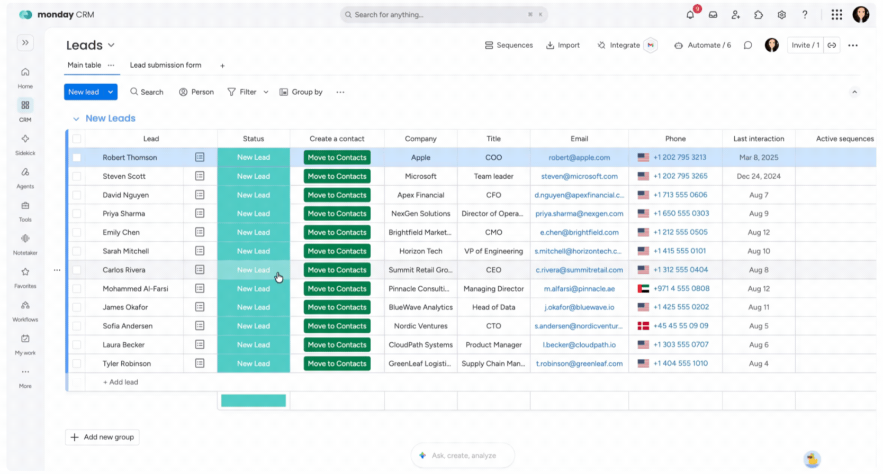
Task: Tick the checkbox for Emily Chen
Action: point(77,232)
